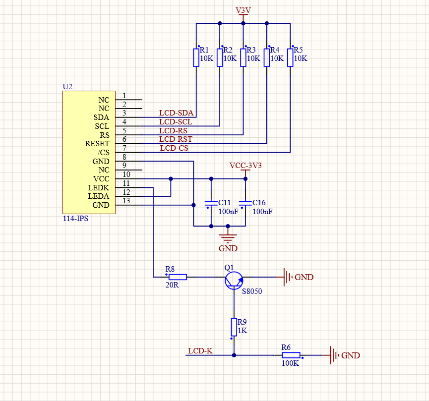Select the capacitor C11 symbol

click(x=212, y=203)
